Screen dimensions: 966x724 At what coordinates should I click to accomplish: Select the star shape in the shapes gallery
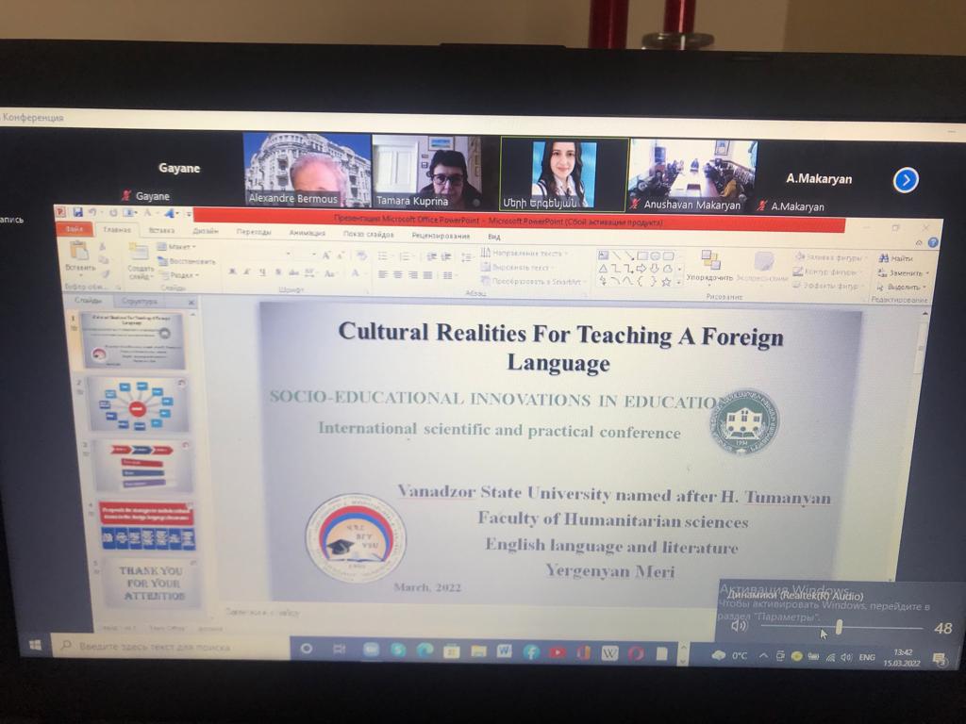click(x=666, y=282)
